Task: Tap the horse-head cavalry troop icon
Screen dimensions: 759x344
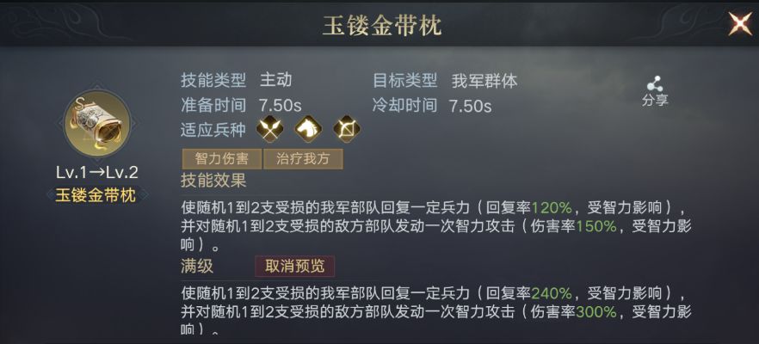Action: (x=309, y=130)
